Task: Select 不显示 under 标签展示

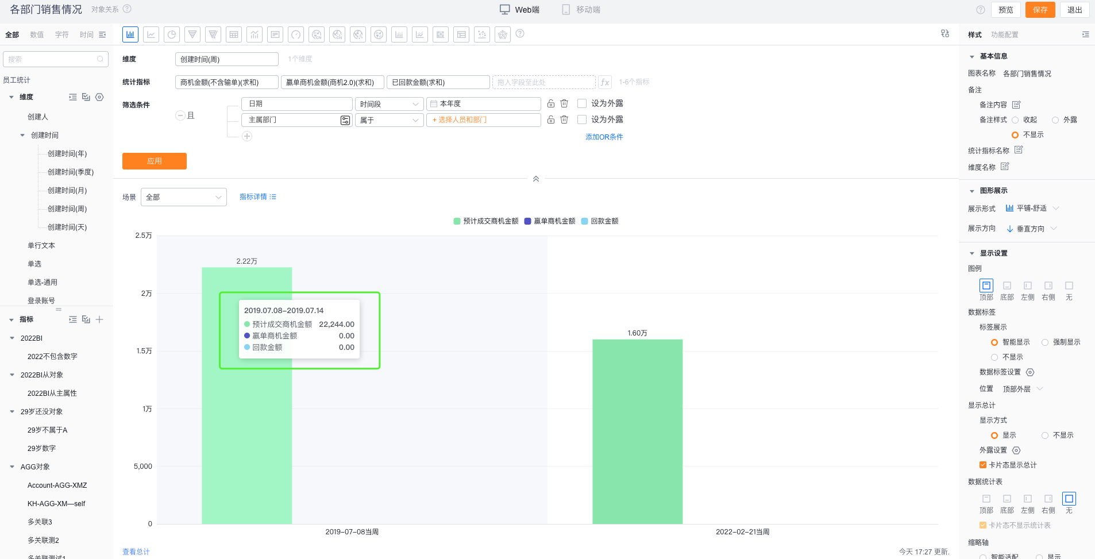Action: (994, 357)
